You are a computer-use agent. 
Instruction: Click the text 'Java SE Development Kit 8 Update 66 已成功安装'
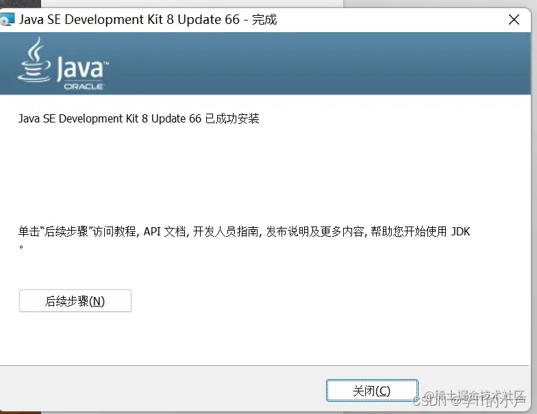pyautogui.click(x=138, y=119)
